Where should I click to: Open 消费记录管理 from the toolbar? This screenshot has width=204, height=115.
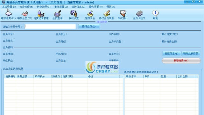click(x=41, y=15)
